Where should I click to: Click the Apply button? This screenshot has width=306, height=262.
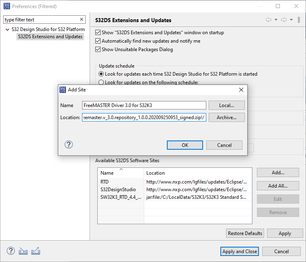(x=285, y=233)
